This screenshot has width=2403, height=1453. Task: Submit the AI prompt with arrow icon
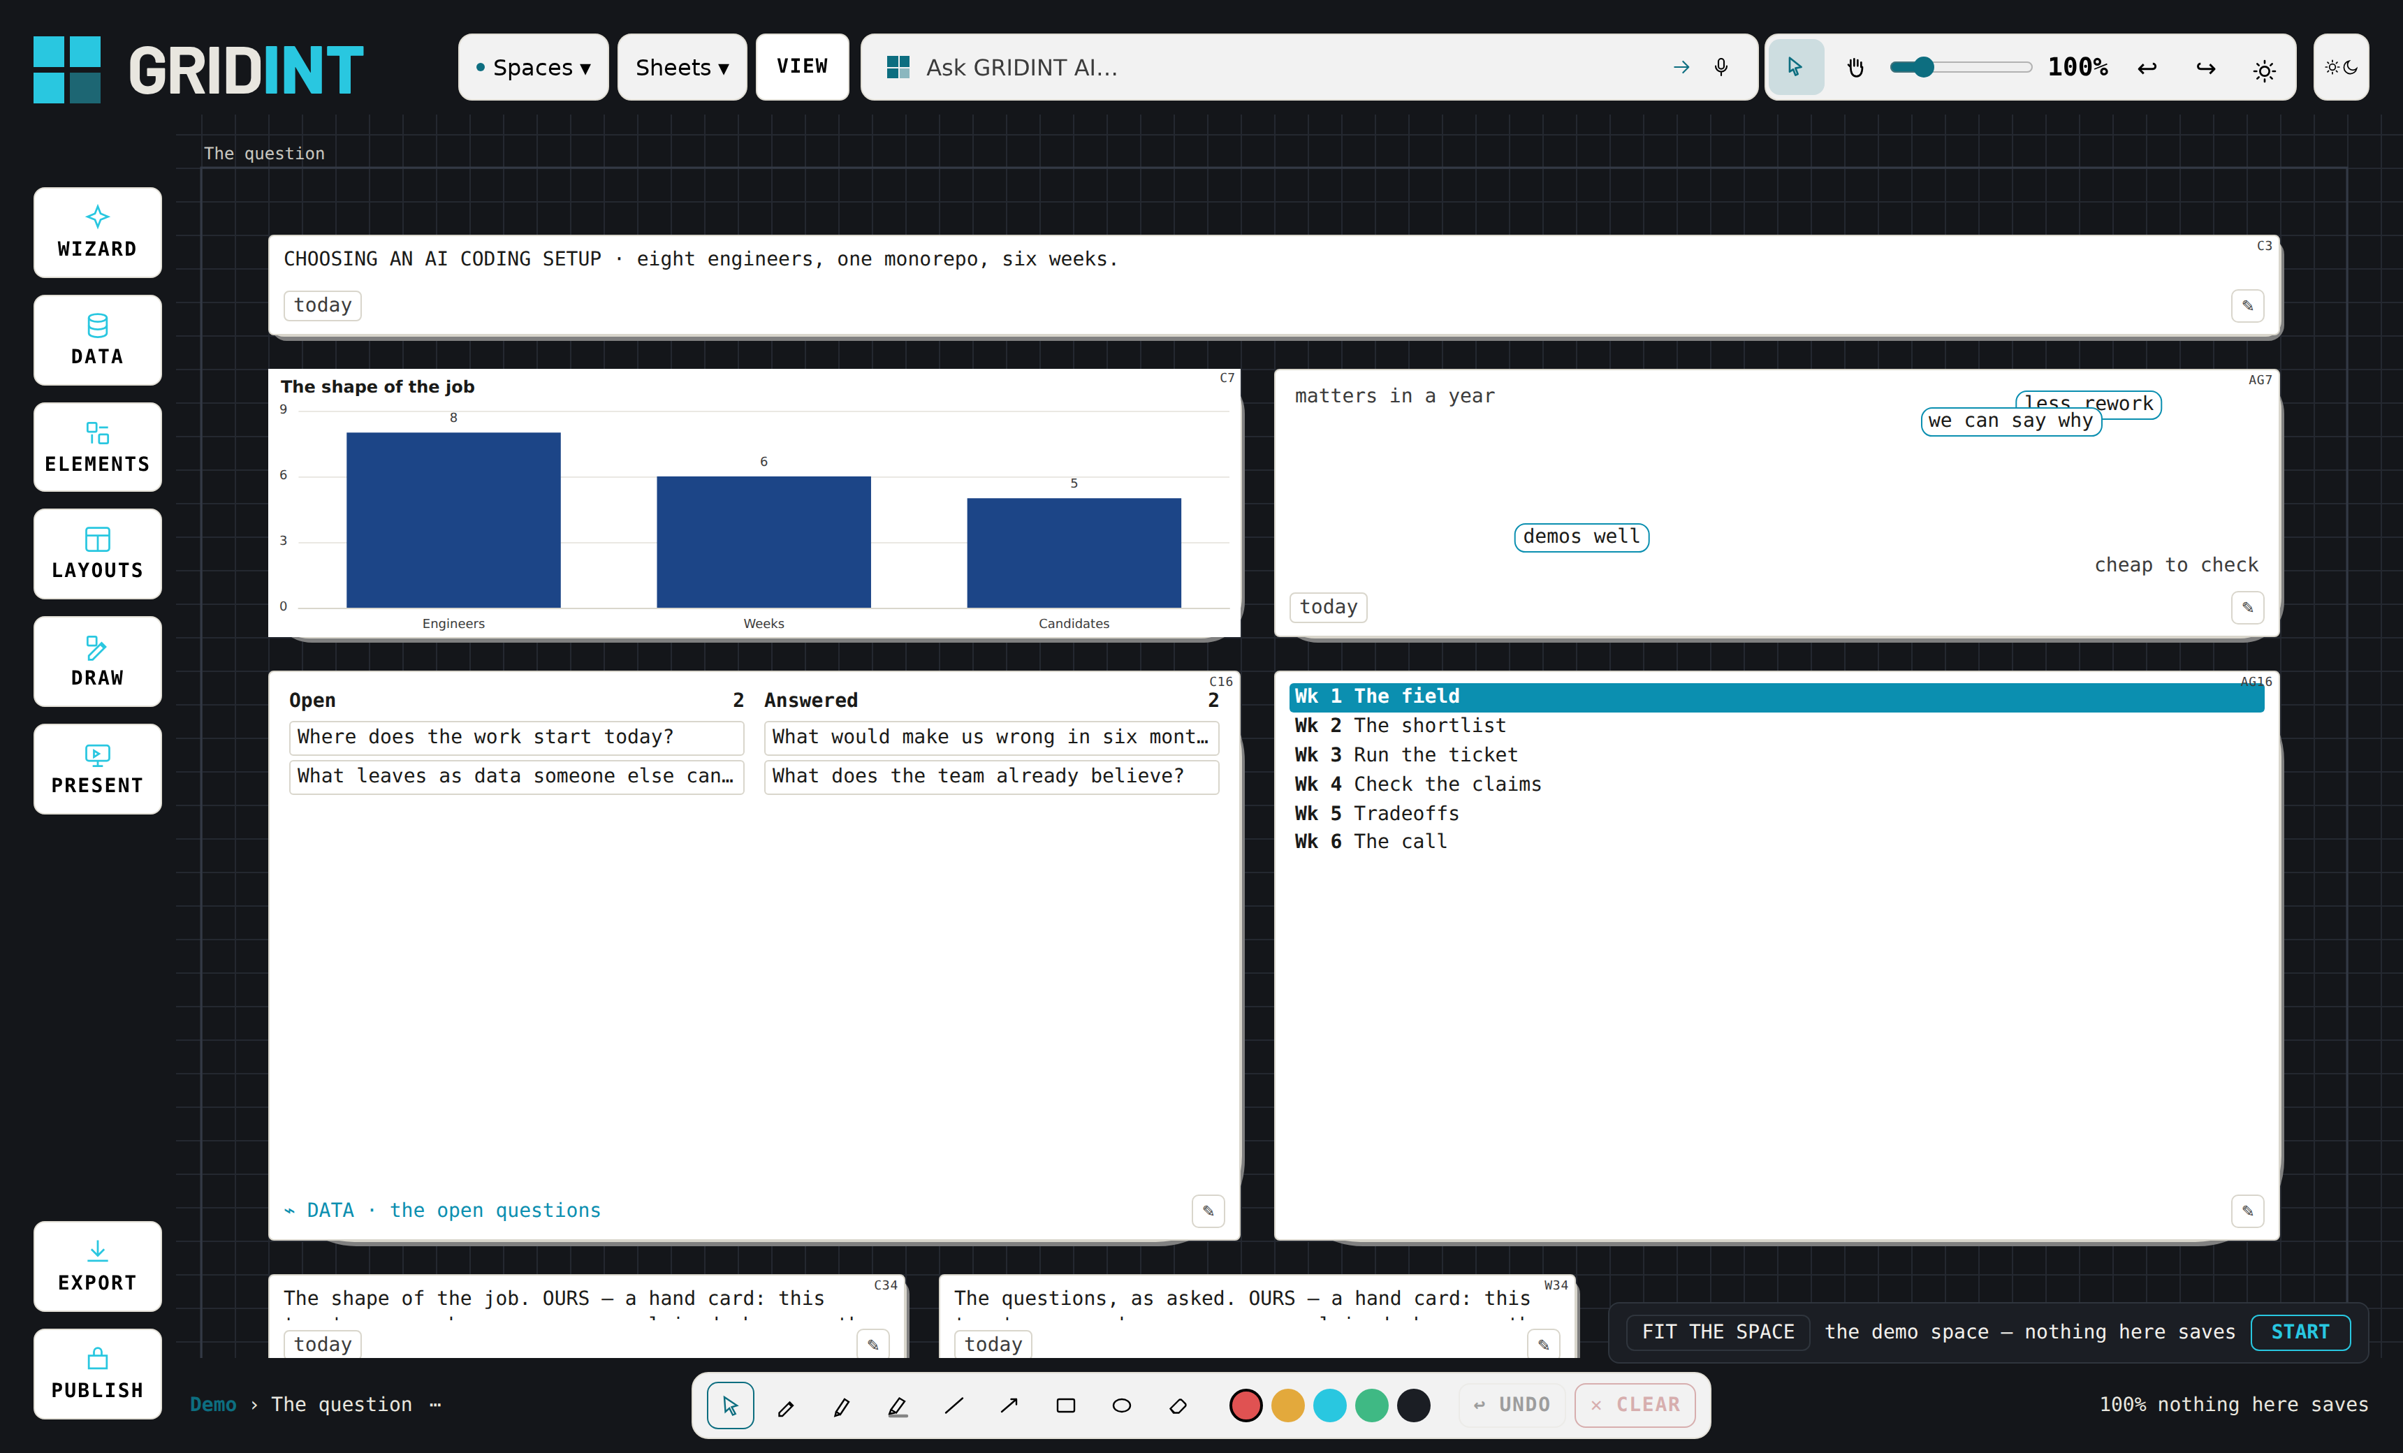click(1681, 67)
